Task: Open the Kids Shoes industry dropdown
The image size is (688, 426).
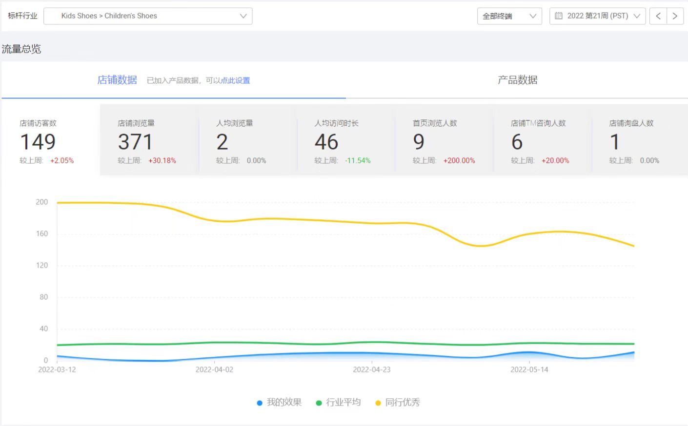Action: [148, 16]
